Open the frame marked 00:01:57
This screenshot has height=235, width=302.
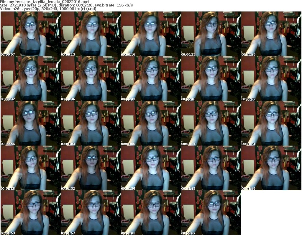91,213
